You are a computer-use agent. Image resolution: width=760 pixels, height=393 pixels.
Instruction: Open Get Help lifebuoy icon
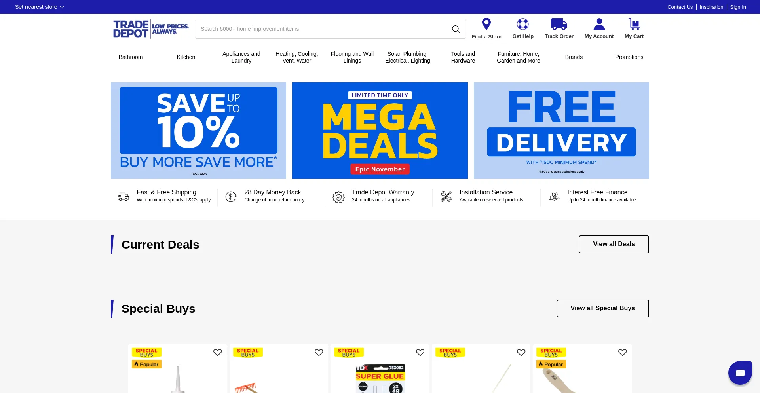pyautogui.click(x=522, y=24)
